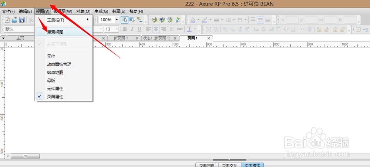Switch to the 页面交互 bottom tab

(x=230, y=165)
